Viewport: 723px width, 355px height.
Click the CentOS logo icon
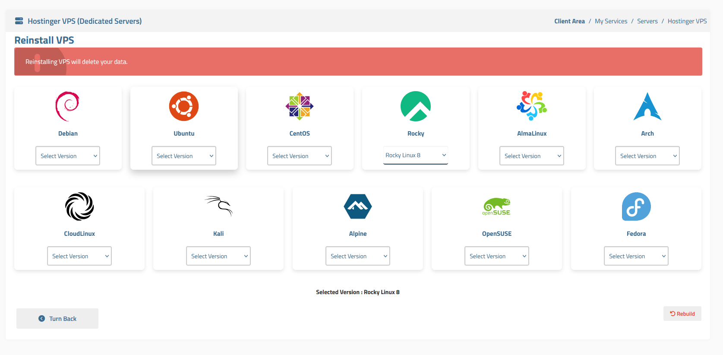[300, 106]
